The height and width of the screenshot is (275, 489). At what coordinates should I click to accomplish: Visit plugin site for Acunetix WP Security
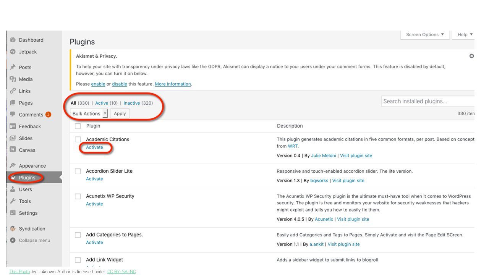(353, 219)
